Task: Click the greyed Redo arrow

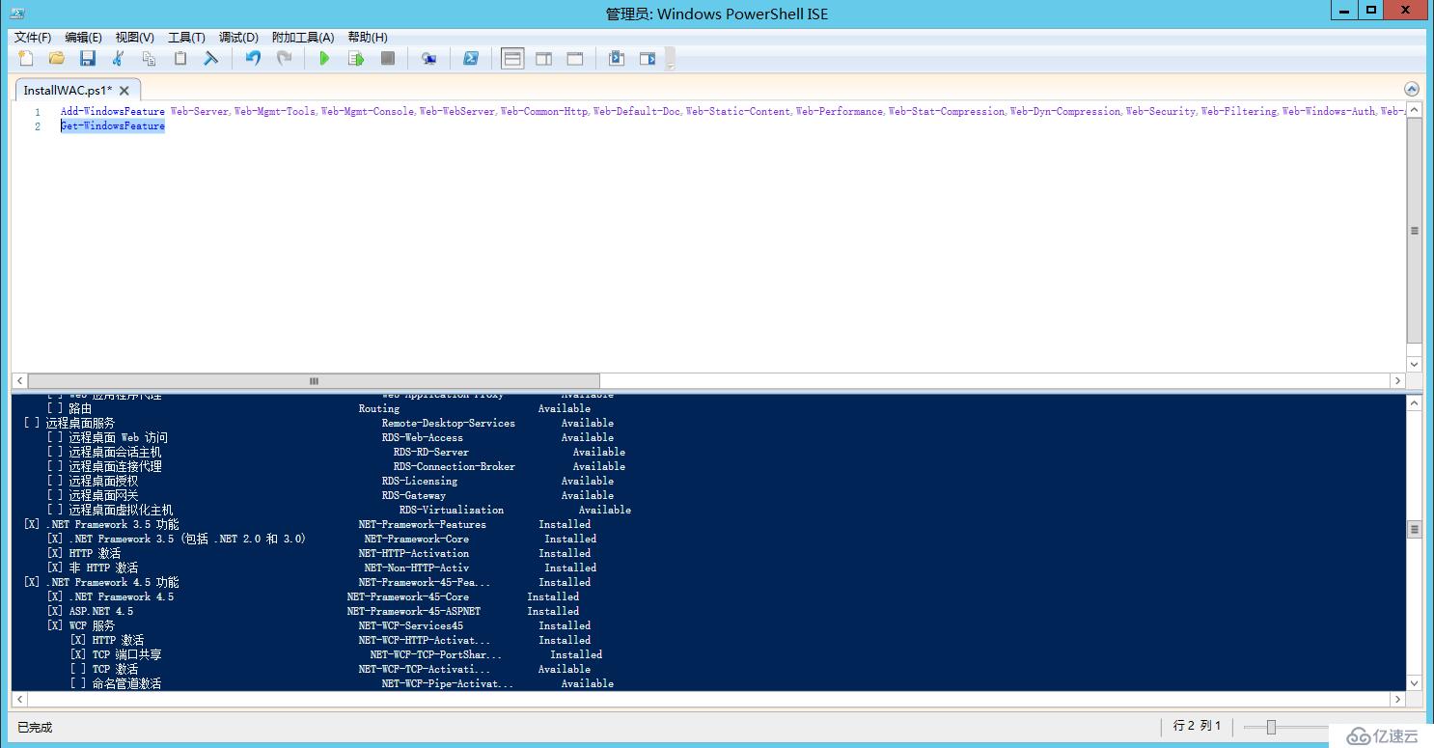Action: pos(284,59)
